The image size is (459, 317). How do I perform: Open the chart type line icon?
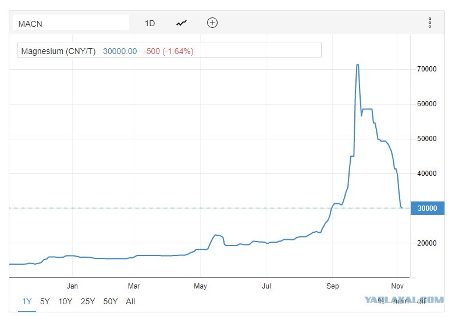[x=182, y=23]
